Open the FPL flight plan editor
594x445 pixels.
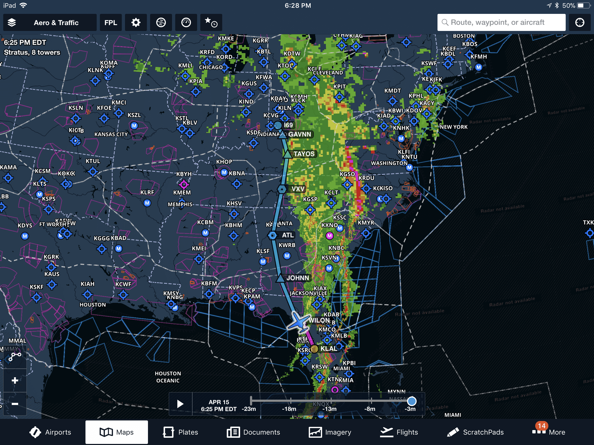pyautogui.click(x=111, y=22)
